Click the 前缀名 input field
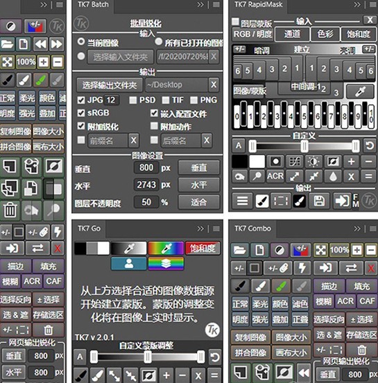The image size is (378, 383). (x=108, y=141)
